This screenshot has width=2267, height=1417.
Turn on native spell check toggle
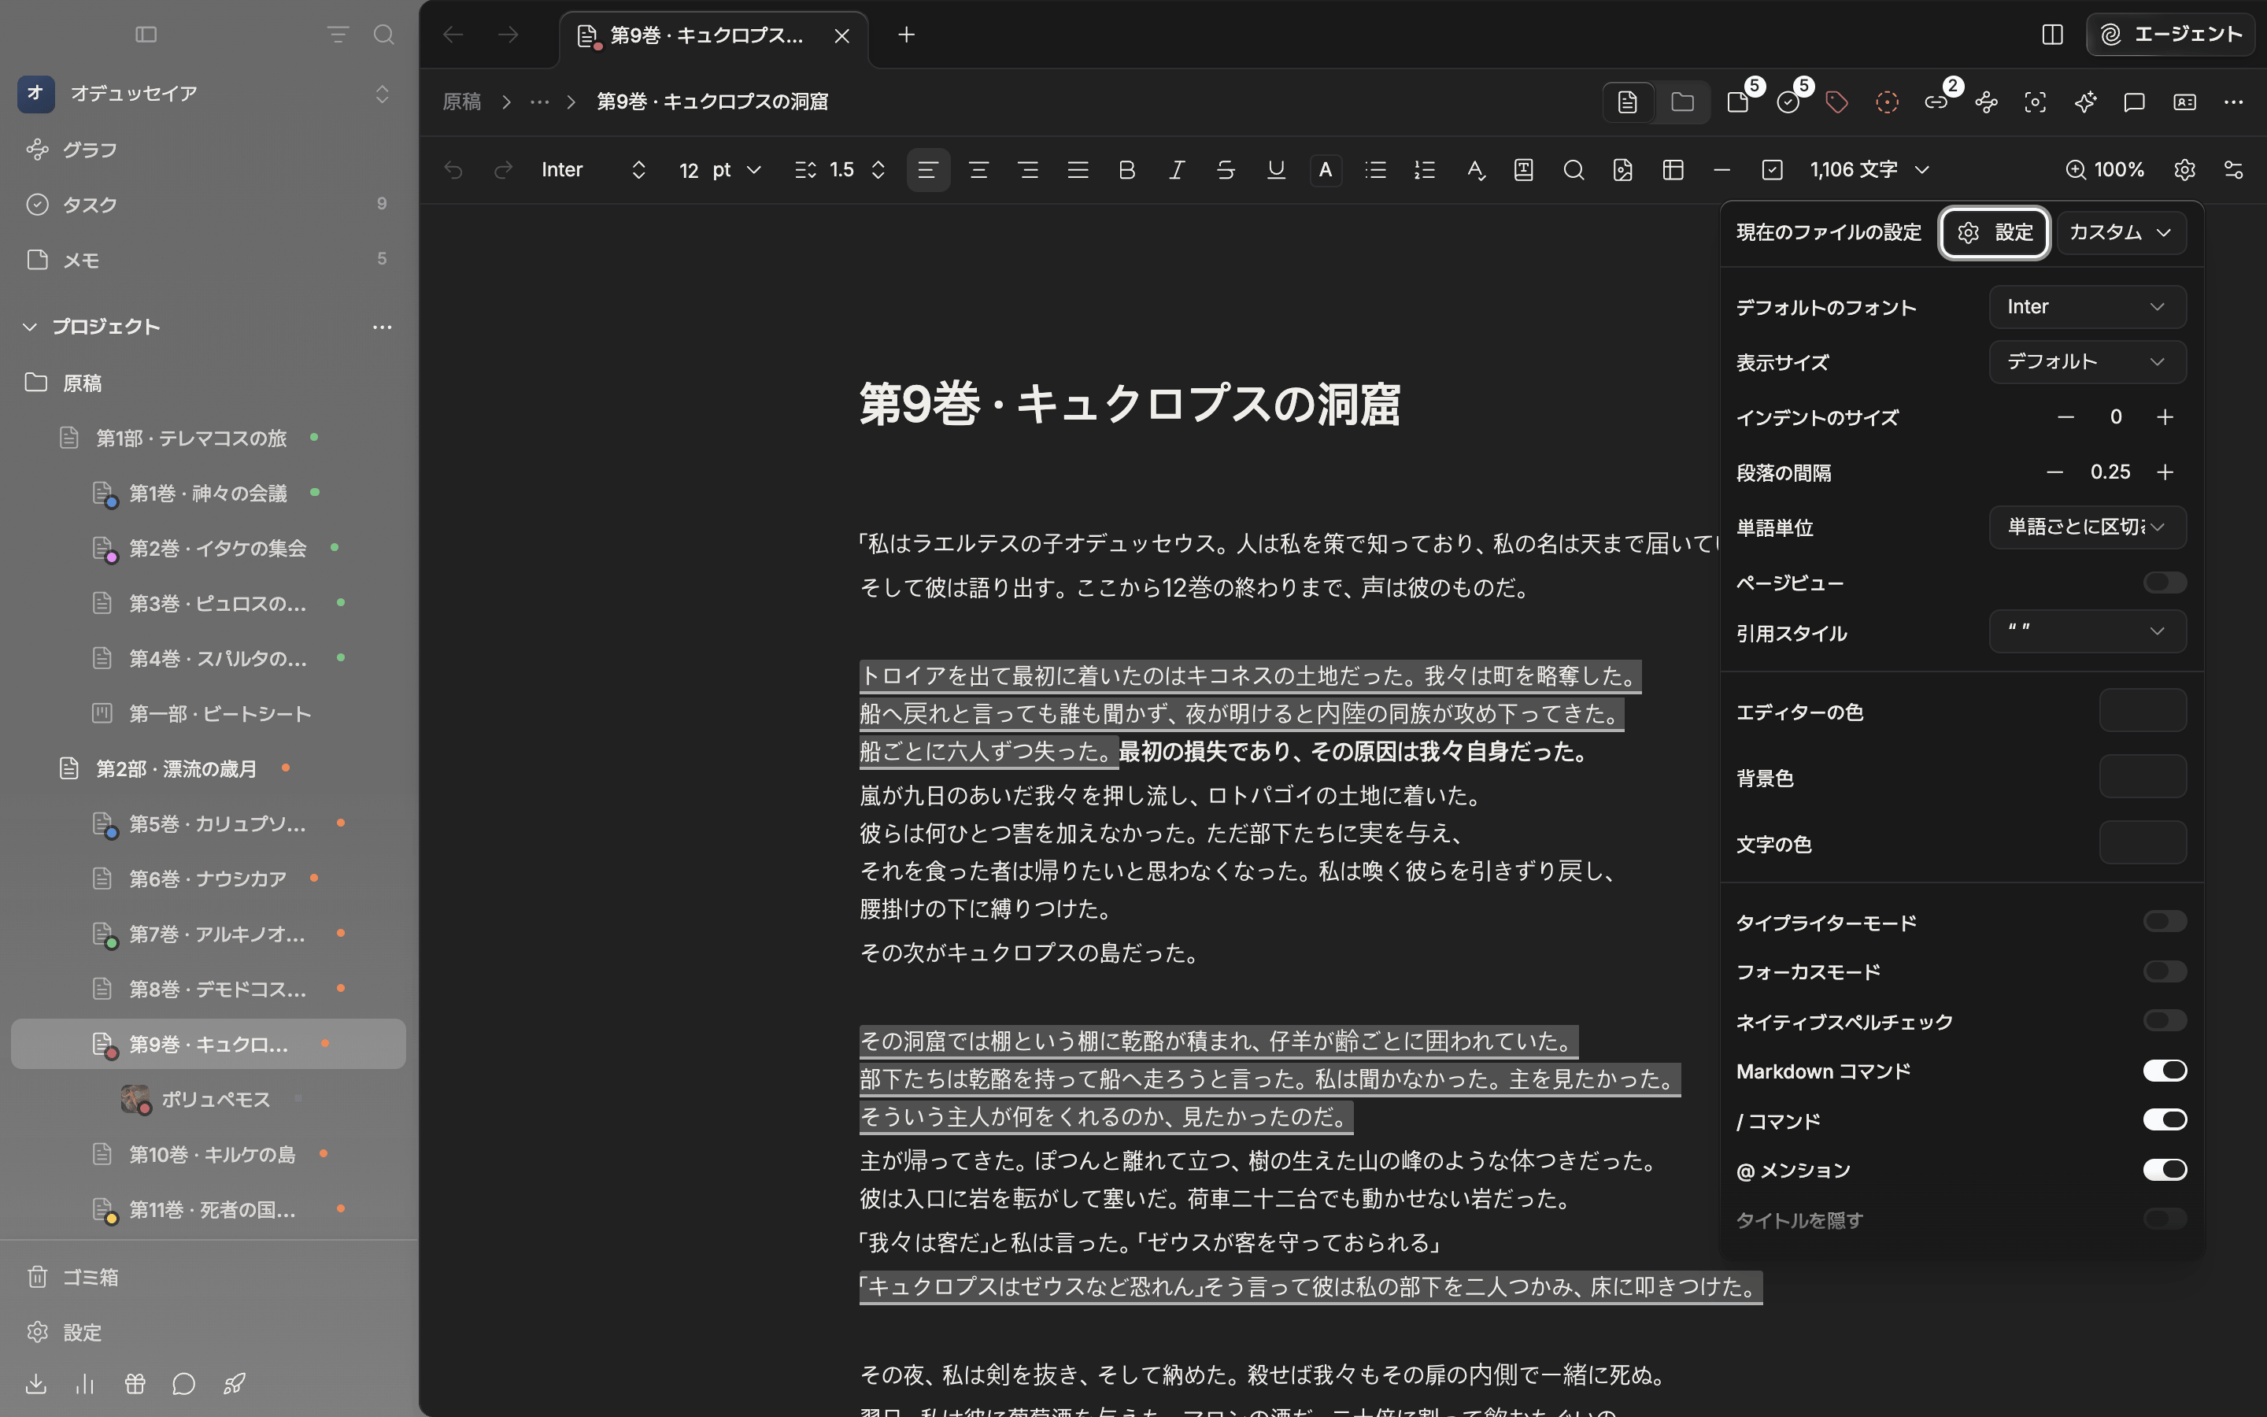[x=2164, y=1022]
